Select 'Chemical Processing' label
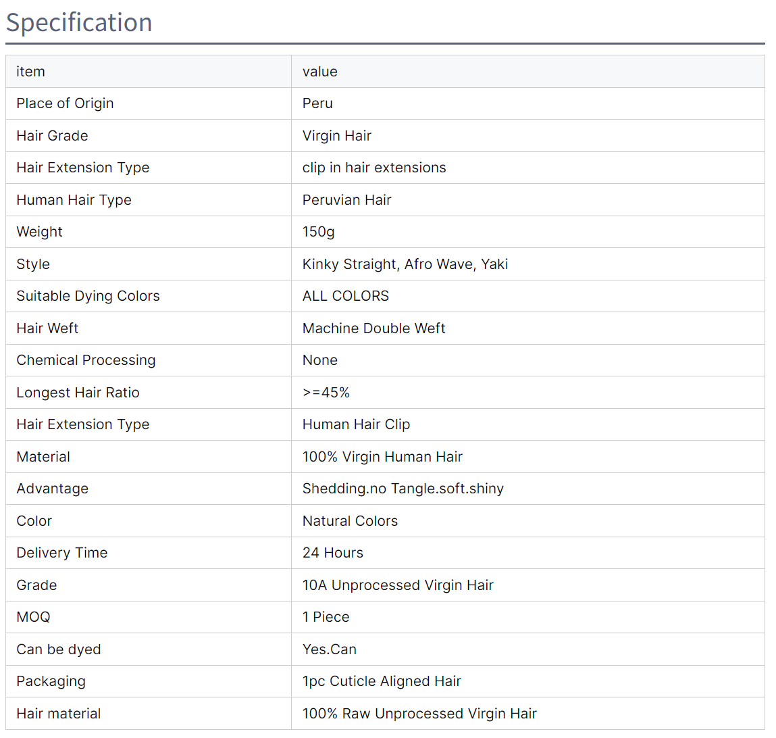The image size is (776, 738). [86, 360]
